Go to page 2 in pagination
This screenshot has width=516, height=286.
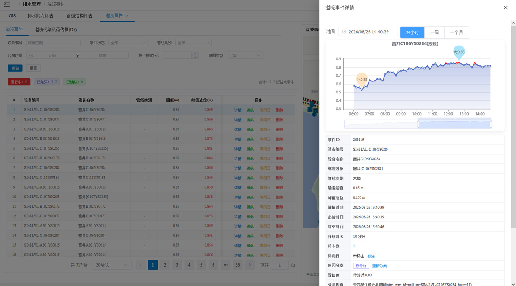click(165, 265)
